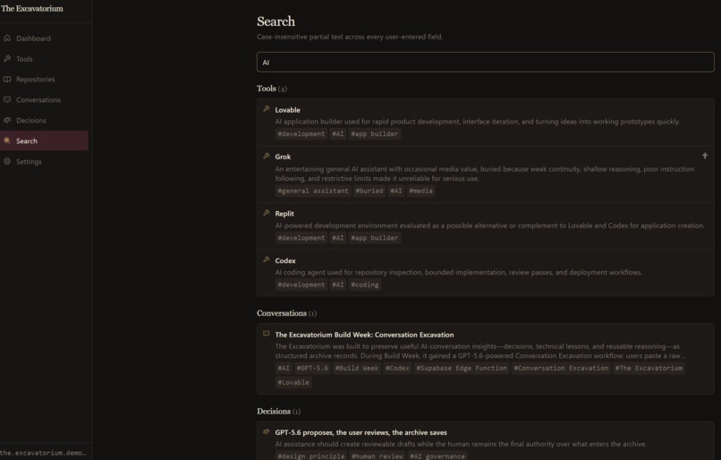
Task: Click the Decisions results heading
Action: (x=279, y=412)
